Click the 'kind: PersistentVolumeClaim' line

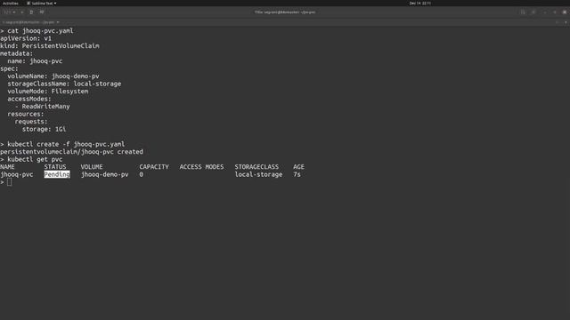click(x=50, y=46)
